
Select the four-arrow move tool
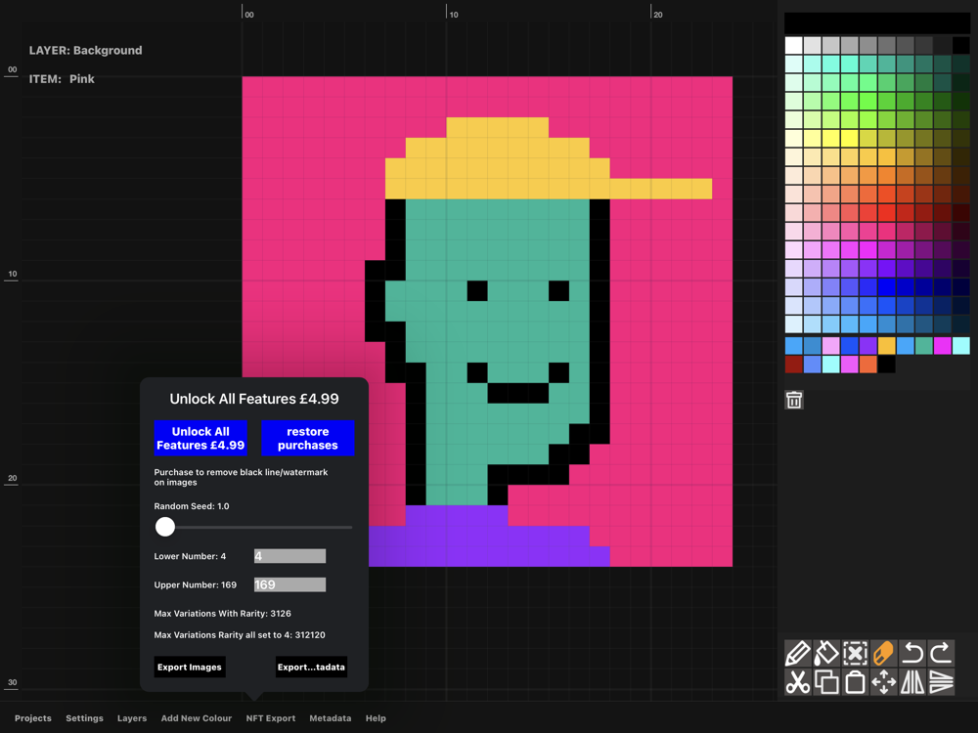883,682
